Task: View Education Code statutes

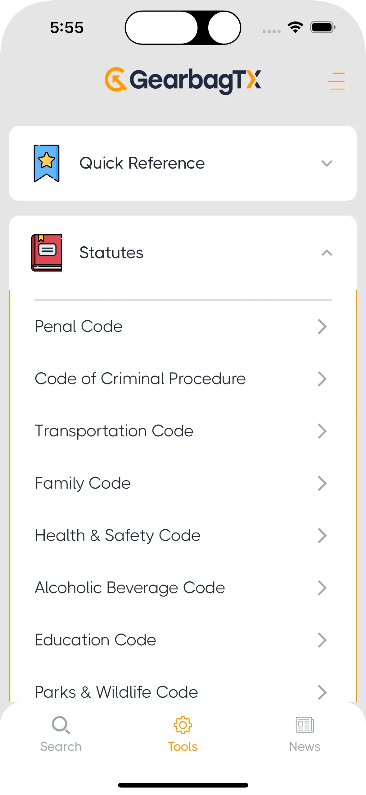Action: click(95, 640)
